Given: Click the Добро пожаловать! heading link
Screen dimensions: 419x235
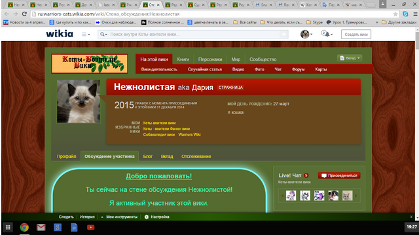Looking at the screenshot, I should pyautogui.click(x=158, y=176).
